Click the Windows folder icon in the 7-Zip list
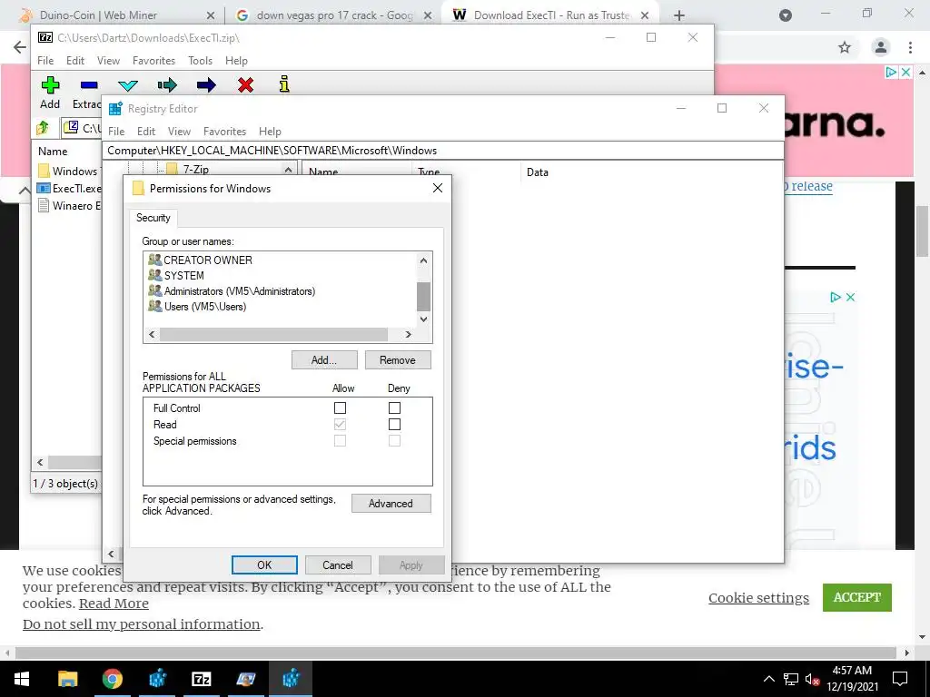Screen dimensions: 930x697 44,172
